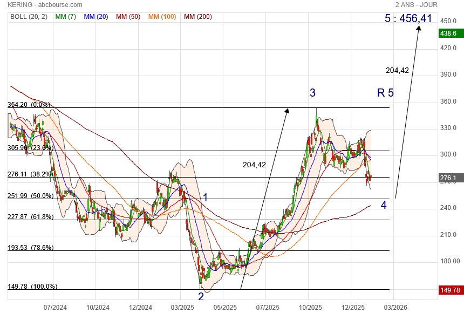Click the gray 276.1 current price tag

[x=451, y=178]
